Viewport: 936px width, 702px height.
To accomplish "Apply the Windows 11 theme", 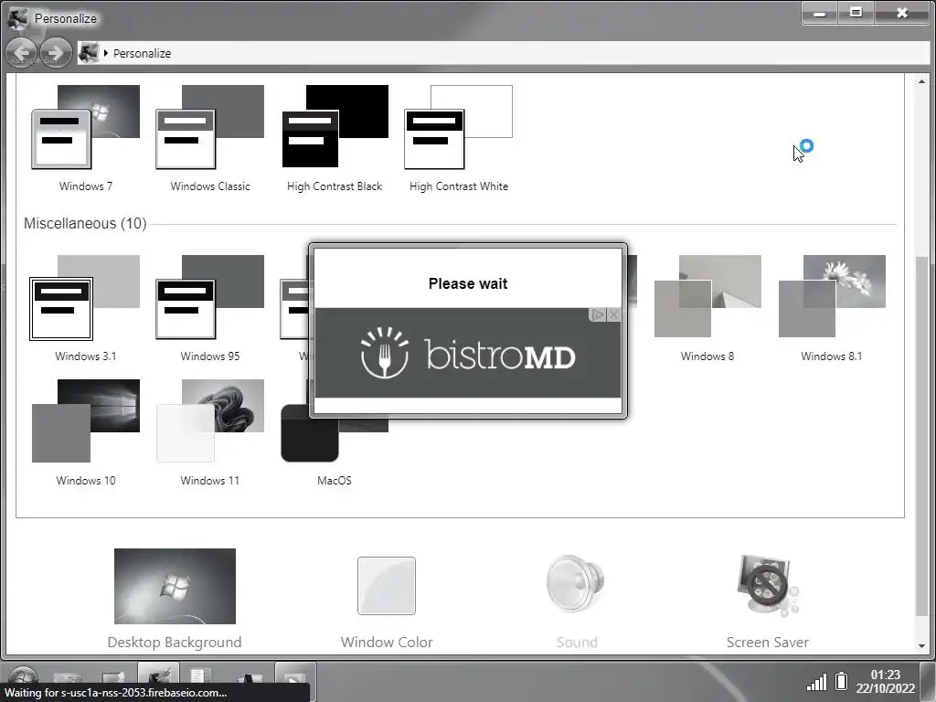I will [x=209, y=432].
